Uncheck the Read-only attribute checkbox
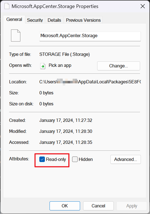150x214 pixels. (x=42, y=159)
